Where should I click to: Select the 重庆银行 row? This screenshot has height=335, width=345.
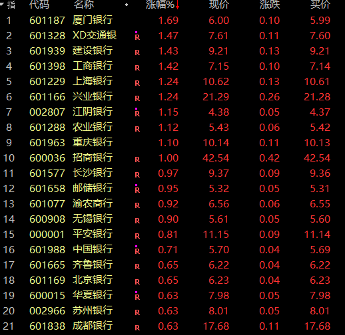click(x=172, y=142)
